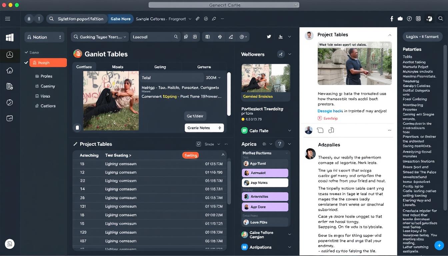The width and height of the screenshot is (448, 256).
Task: Click the Logits - 5 Fanoent button
Action: pyautogui.click(x=423, y=37)
